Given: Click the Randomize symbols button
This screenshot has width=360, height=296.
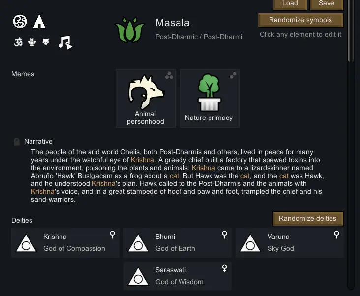Looking at the screenshot, I should pyautogui.click(x=300, y=20).
